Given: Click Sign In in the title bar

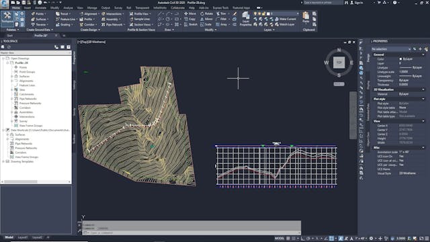Looking at the screenshot, I should (357, 3).
